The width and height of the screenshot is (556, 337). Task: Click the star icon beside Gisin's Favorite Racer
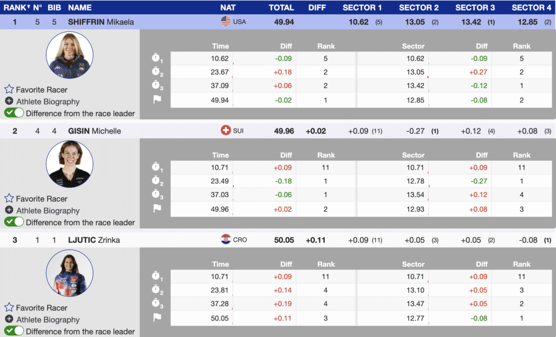pyautogui.click(x=9, y=199)
